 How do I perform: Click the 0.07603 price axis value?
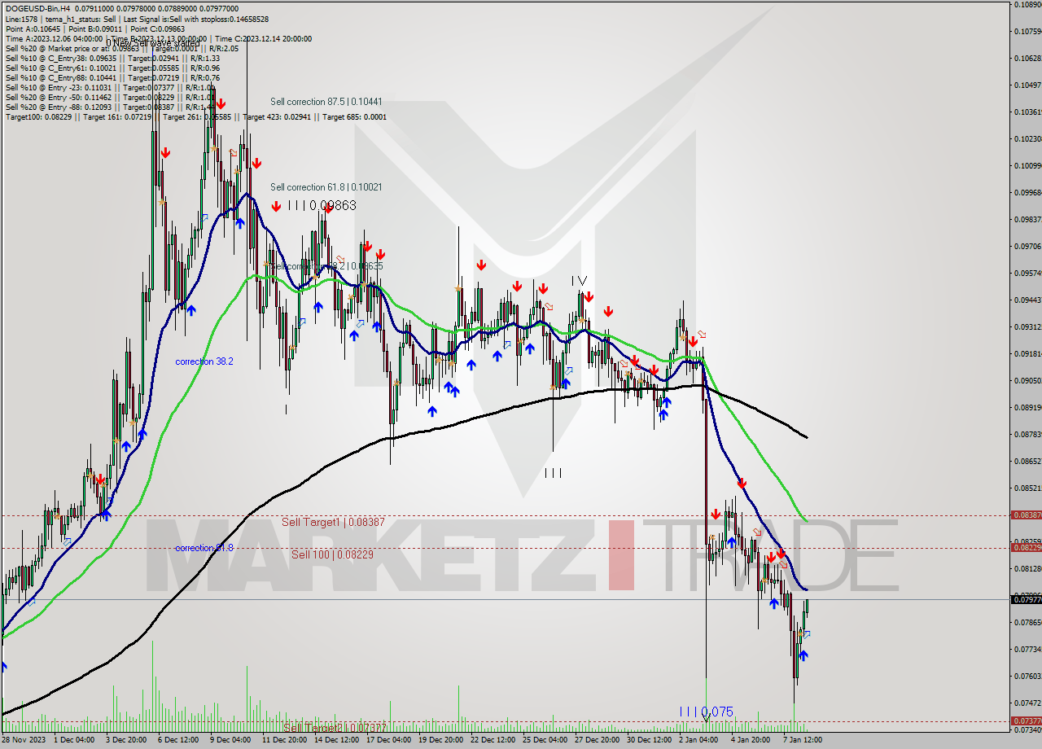pos(1027,676)
